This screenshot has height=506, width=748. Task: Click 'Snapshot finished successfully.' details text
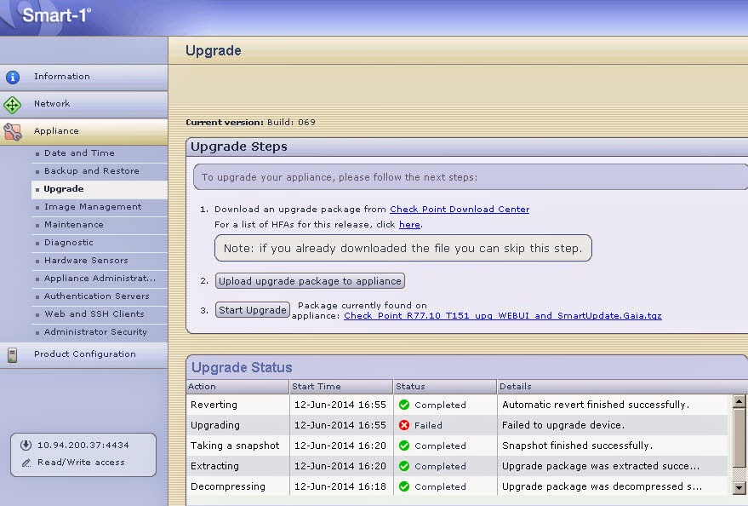coord(577,446)
